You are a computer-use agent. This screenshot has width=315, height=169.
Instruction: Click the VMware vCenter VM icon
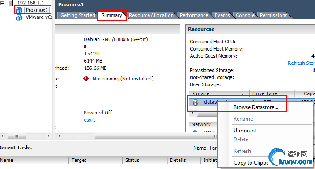coord(19,17)
